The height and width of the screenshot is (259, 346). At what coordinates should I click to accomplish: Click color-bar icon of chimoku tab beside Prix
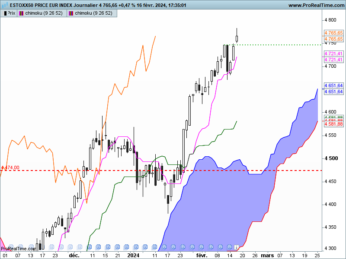(21, 13)
